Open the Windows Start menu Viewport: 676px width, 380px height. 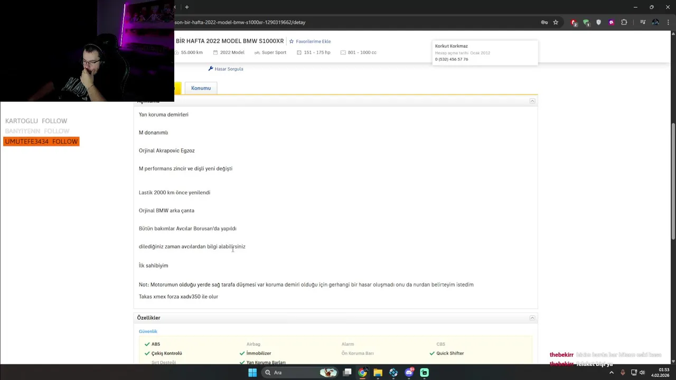[x=252, y=373]
